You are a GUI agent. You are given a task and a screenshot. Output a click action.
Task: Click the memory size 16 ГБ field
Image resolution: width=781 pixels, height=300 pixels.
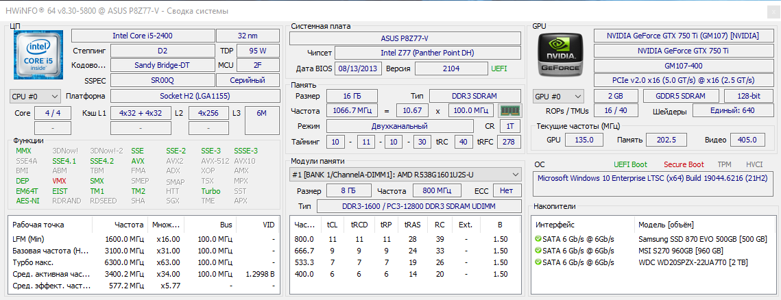[x=352, y=96]
